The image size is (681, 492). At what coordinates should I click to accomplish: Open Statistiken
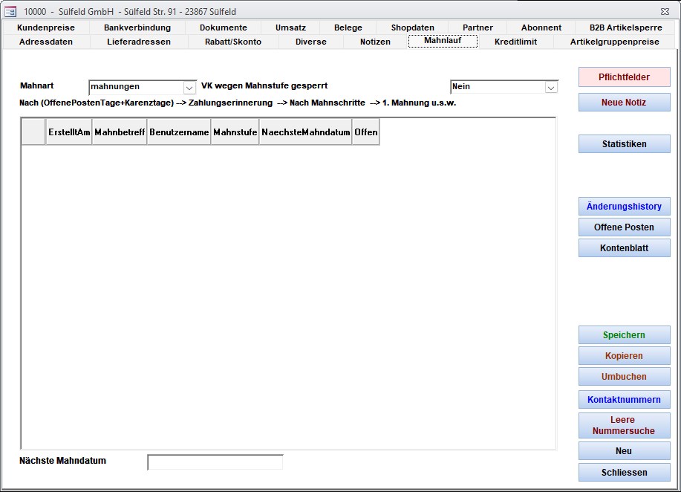tap(624, 144)
